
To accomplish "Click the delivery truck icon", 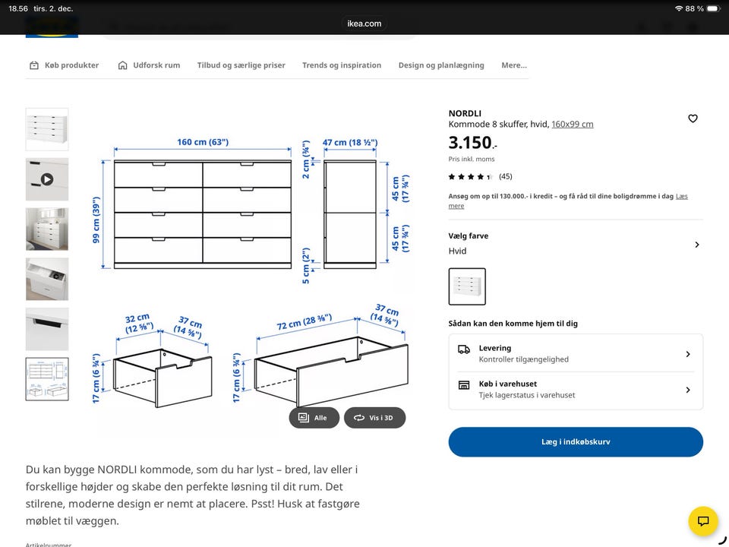I will click(x=464, y=349).
